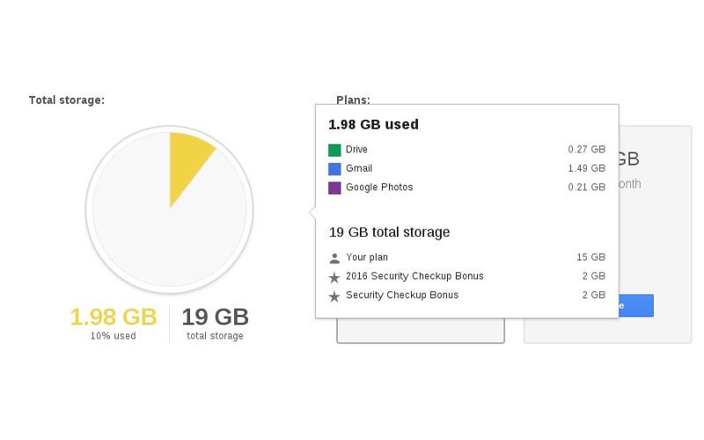Select the outlined plan card below the popup

pyautogui.click(x=421, y=331)
